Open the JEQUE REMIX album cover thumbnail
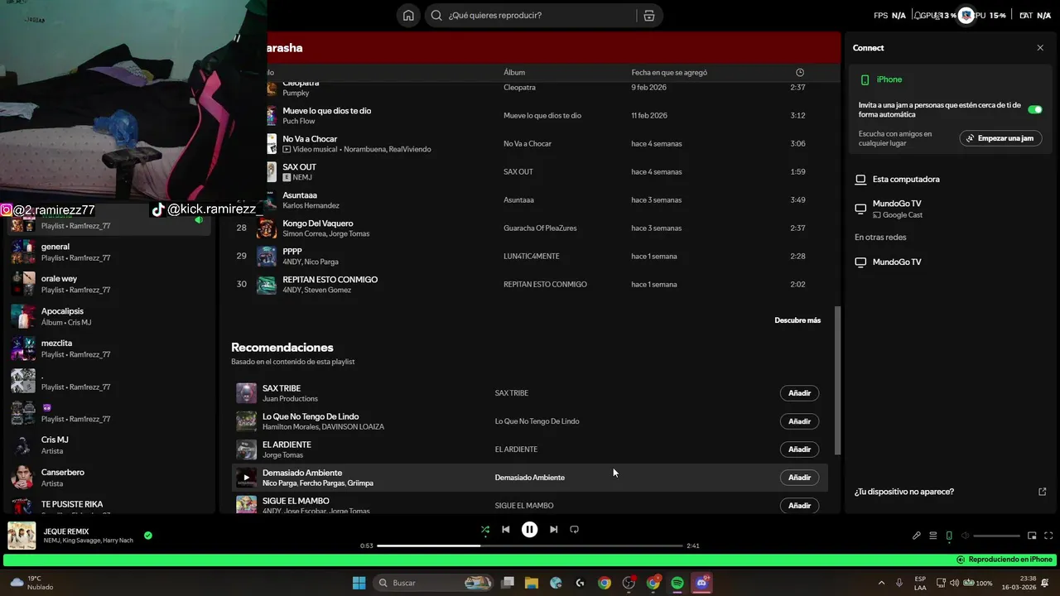Screen dimensions: 1060x596 [22, 536]
